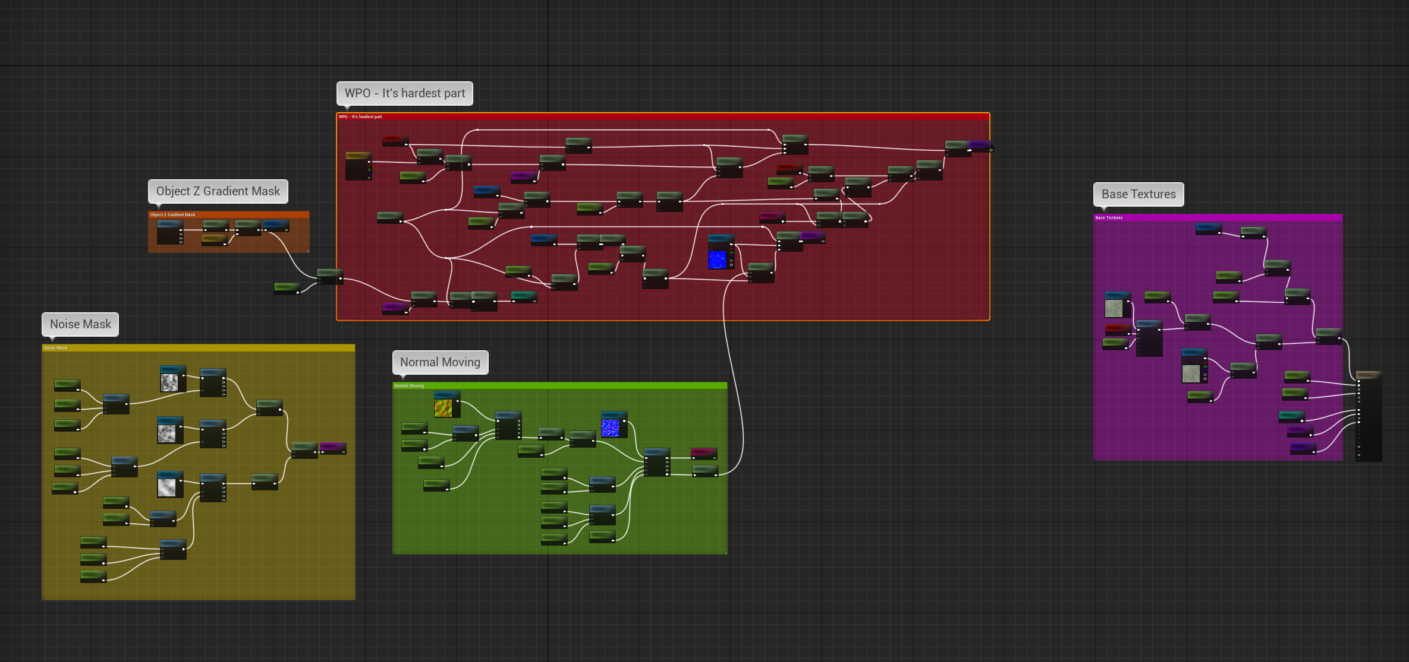Select the 'Object Z Gradient Mask' comment bubble
Viewport: 1409px width, 662px height.
(x=218, y=191)
